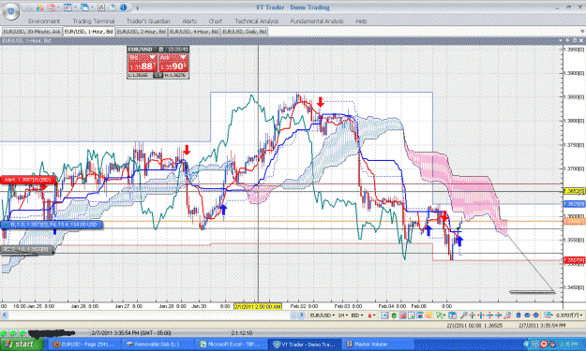Open the Environment menu
Image resolution: width=586 pixels, height=351 pixels.
(44, 22)
